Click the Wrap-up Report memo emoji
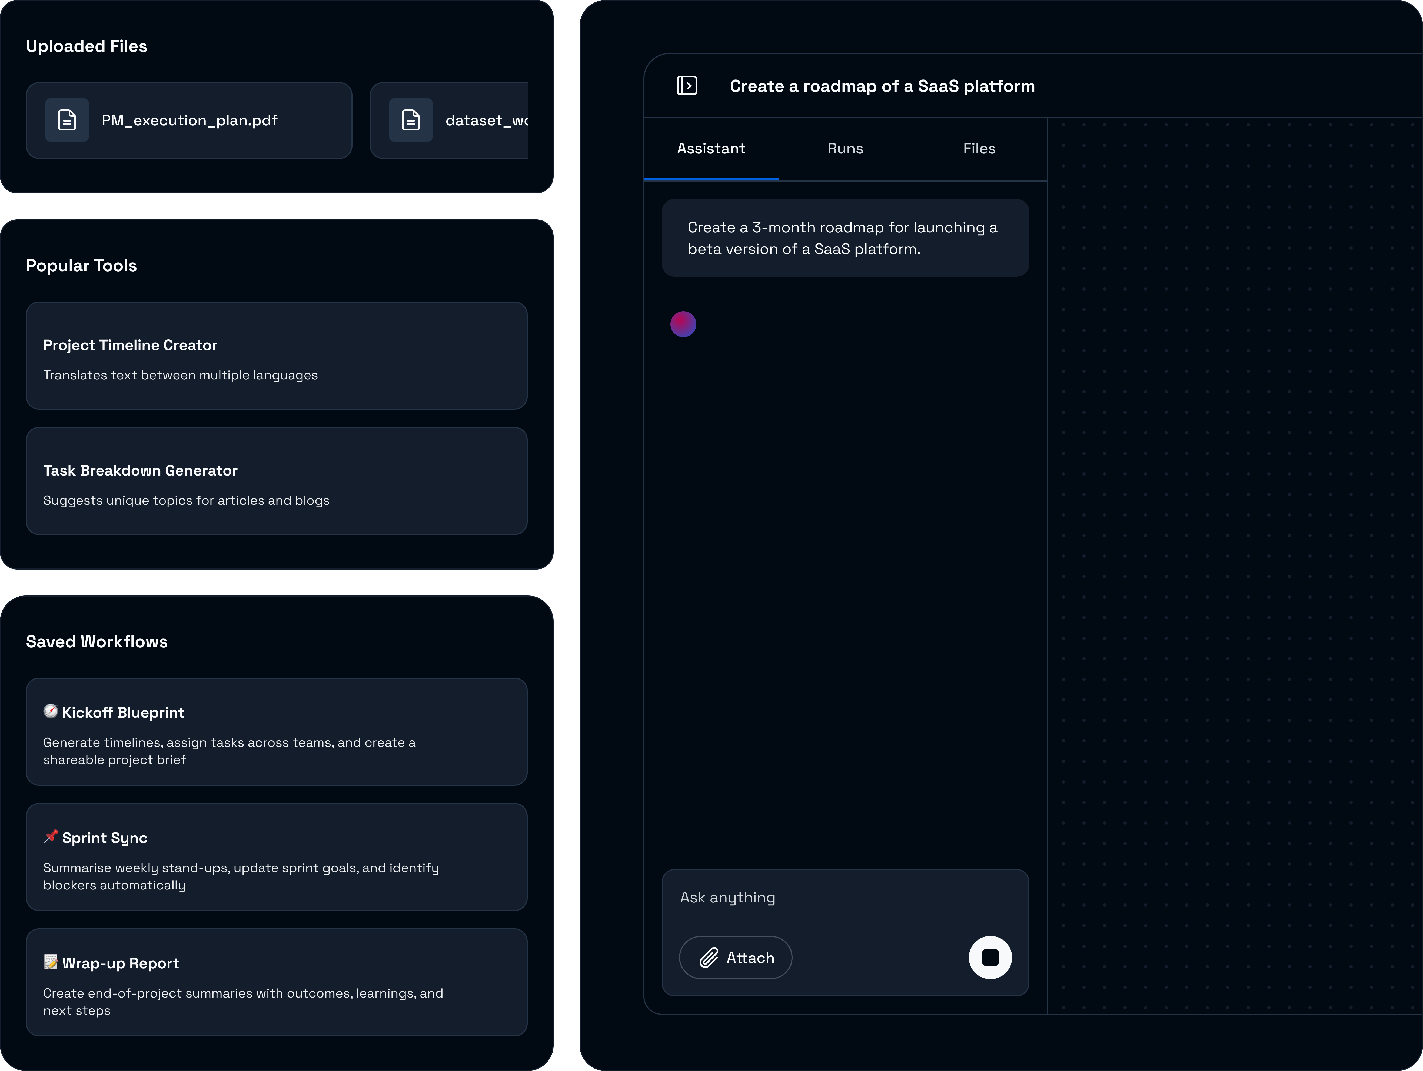 point(51,962)
